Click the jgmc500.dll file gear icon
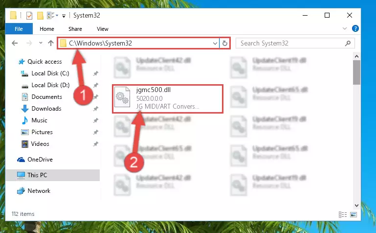The width and height of the screenshot is (376, 233). point(122,97)
